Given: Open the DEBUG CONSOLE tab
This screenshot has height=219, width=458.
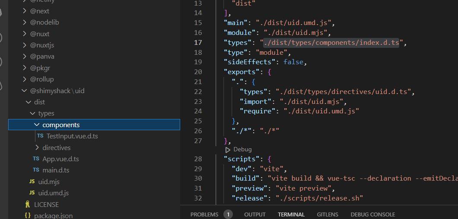Looking at the screenshot, I should point(373,215).
